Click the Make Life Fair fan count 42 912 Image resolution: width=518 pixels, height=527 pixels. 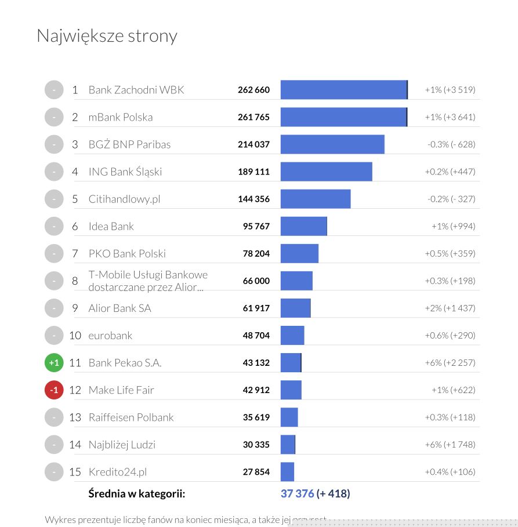tap(256, 390)
